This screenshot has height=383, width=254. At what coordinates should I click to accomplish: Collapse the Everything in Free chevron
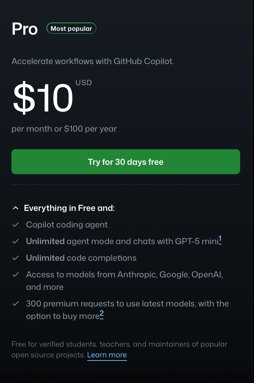click(x=15, y=208)
